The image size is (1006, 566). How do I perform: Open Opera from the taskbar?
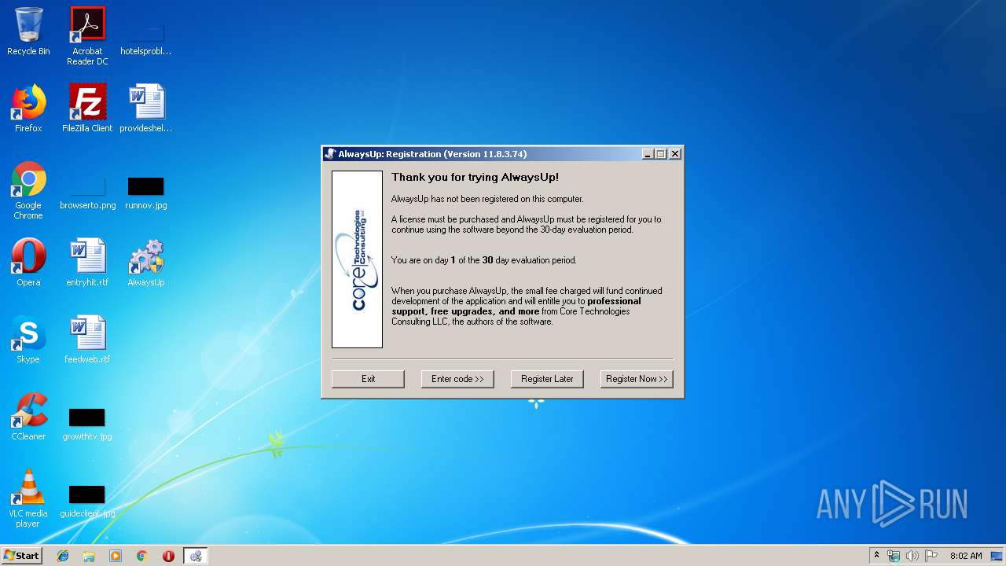pyautogui.click(x=168, y=556)
